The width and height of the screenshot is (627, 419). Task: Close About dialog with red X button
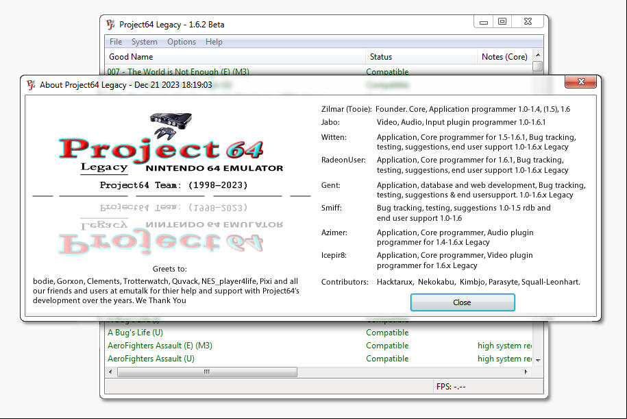(580, 82)
